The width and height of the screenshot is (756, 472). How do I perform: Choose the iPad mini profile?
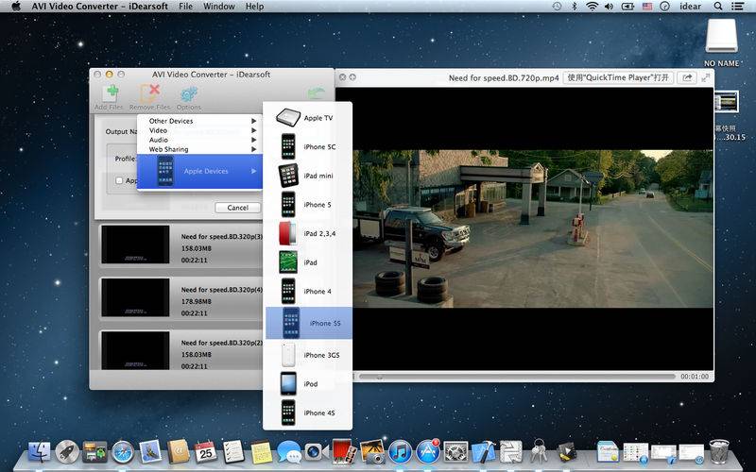(x=308, y=176)
